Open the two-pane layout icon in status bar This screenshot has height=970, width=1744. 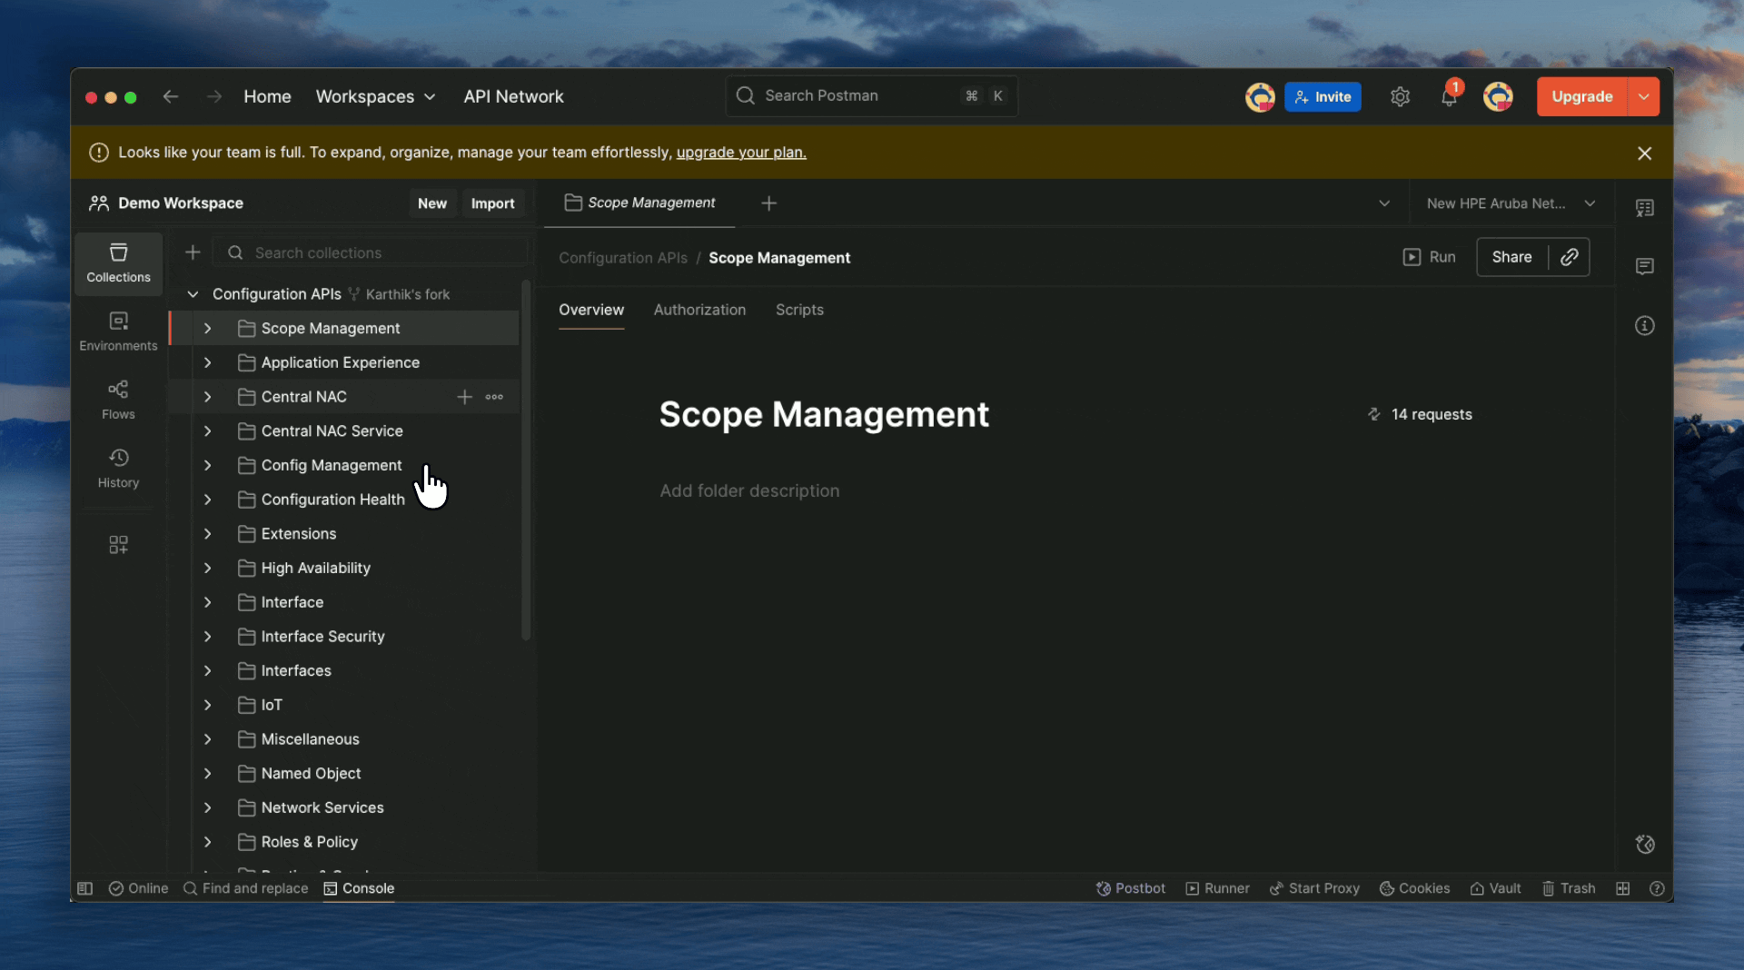[1622, 888]
